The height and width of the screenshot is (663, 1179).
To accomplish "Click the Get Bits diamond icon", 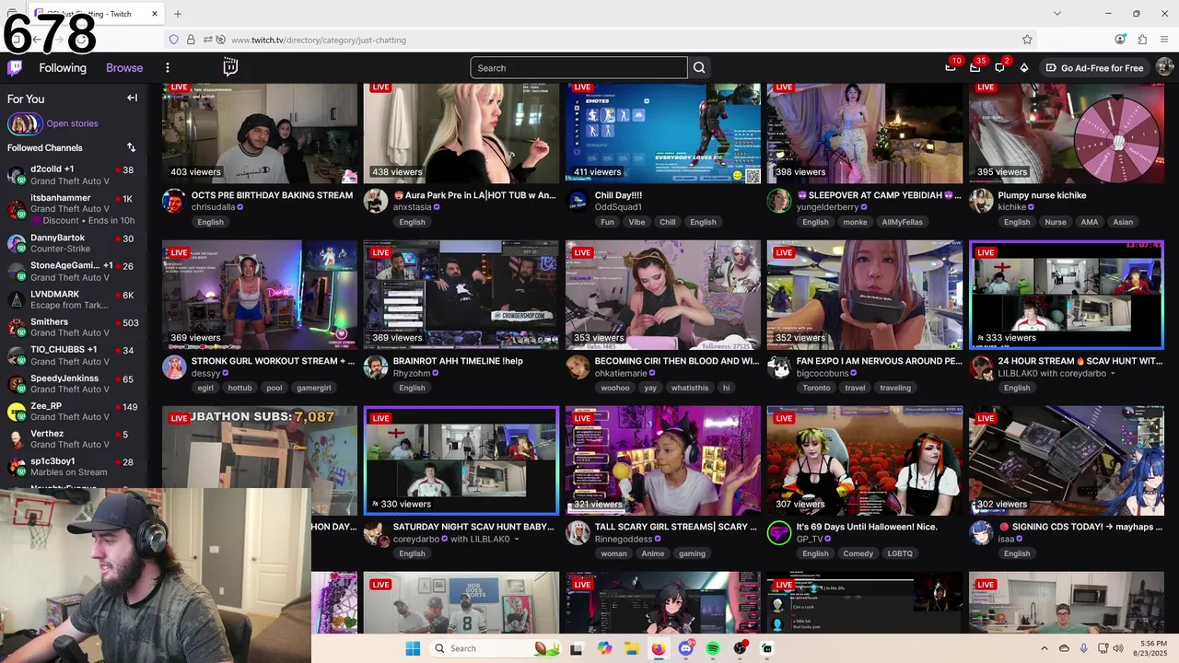I will click(1023, 67).
